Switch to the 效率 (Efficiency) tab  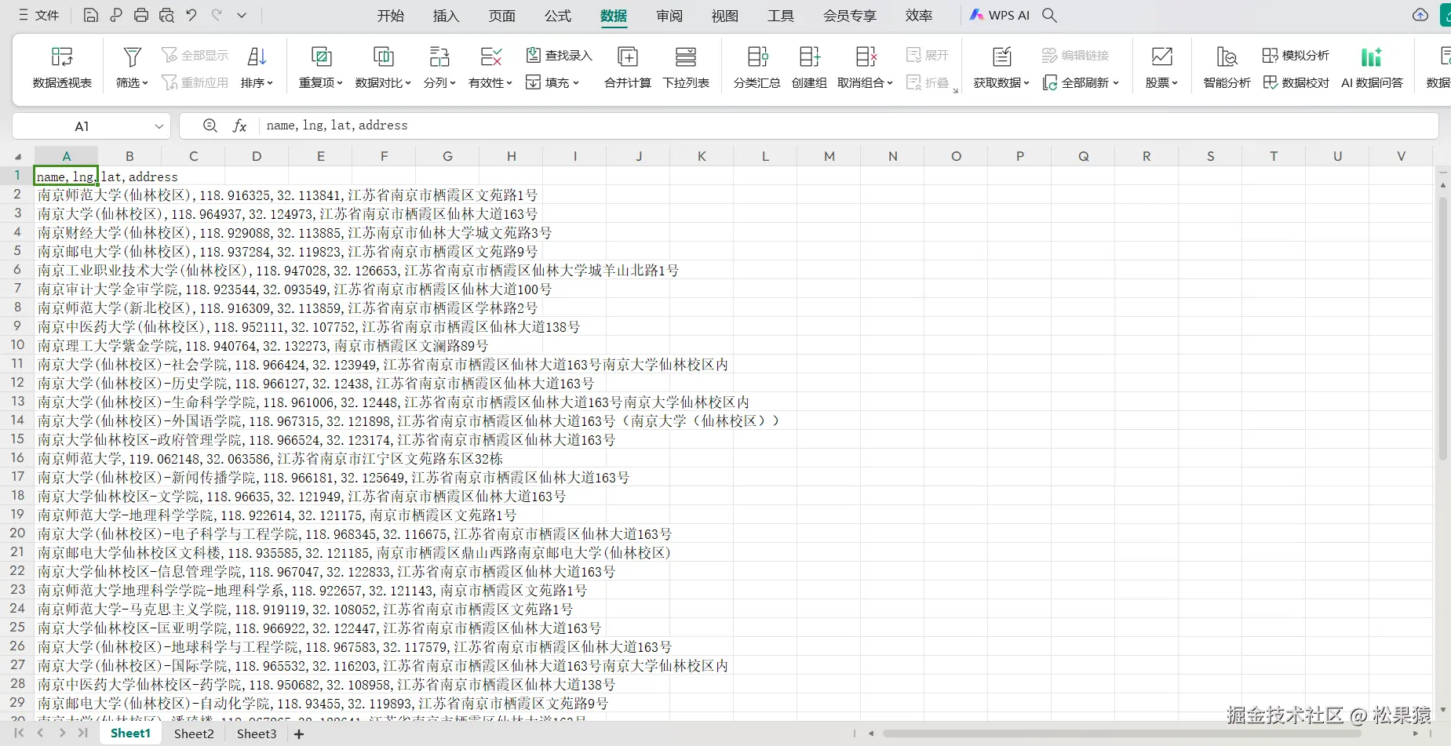coord(919,16)
